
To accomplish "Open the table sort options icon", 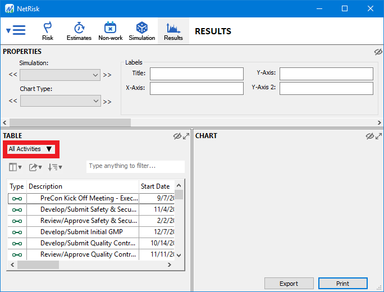I will point(54,167).
